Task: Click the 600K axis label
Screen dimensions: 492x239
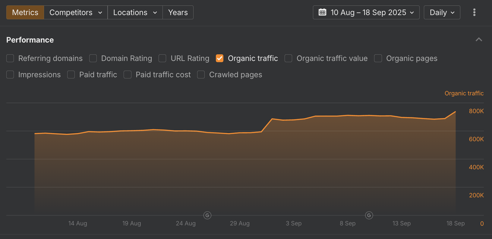Action: point(476,139)
